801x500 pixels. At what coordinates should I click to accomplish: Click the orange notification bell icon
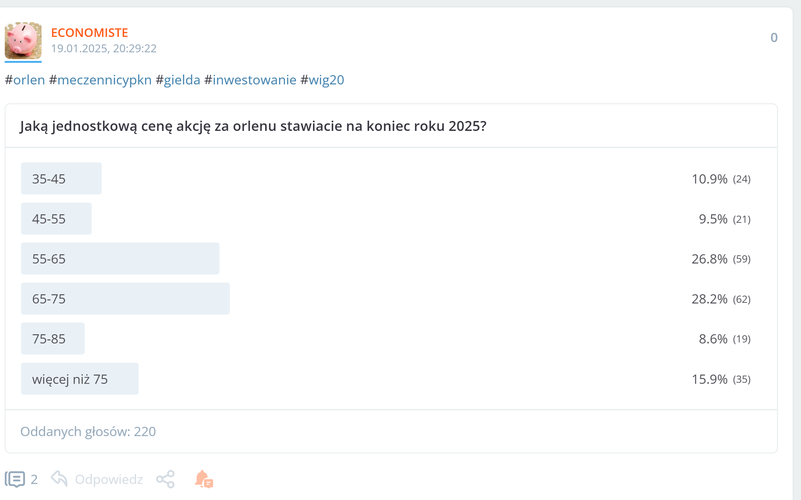204,479
